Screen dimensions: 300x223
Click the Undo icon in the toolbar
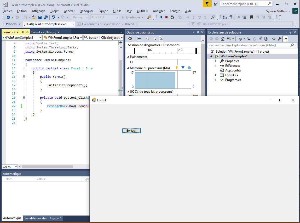click(54, 18)
